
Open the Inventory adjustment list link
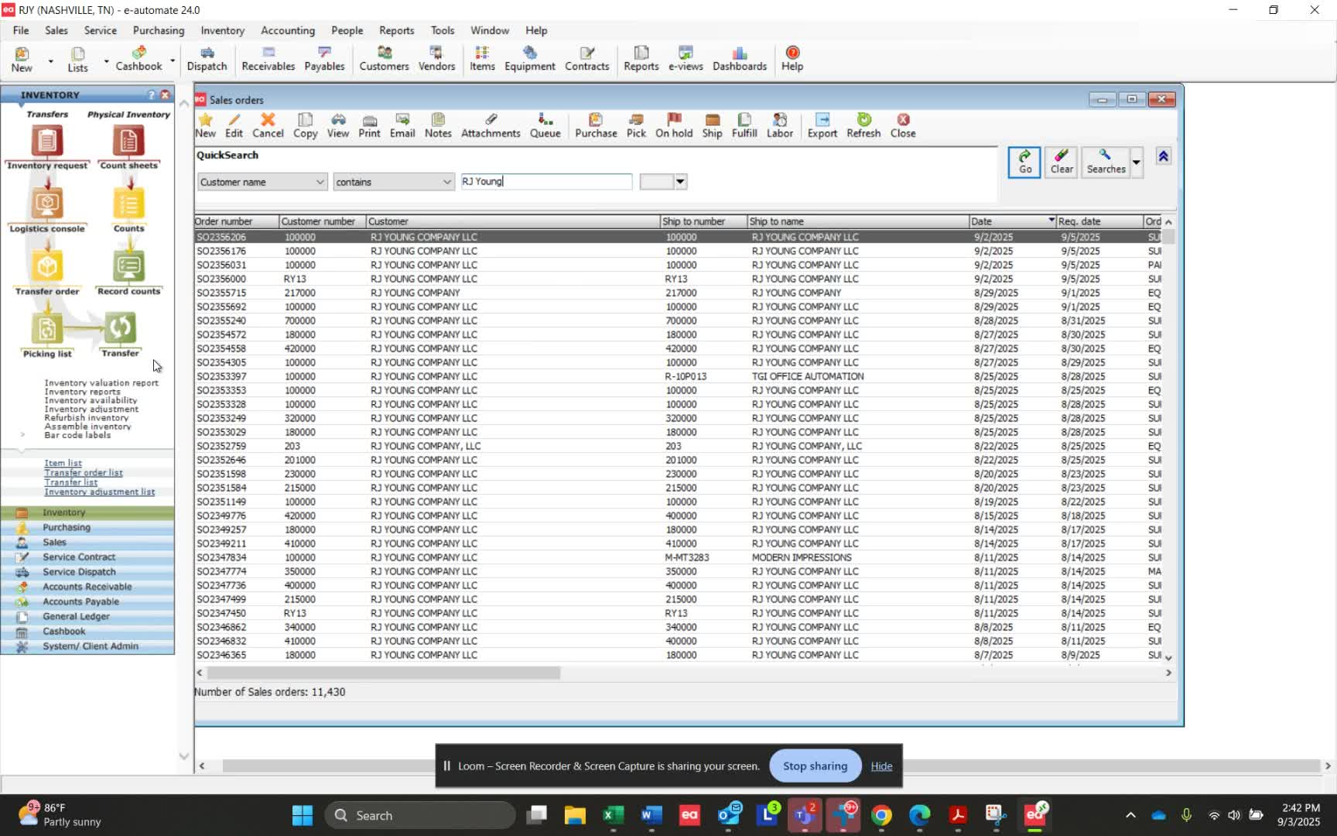click(x=100, y=492)
